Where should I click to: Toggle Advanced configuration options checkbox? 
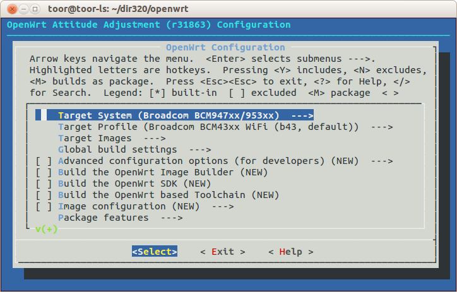click(44, 161)
